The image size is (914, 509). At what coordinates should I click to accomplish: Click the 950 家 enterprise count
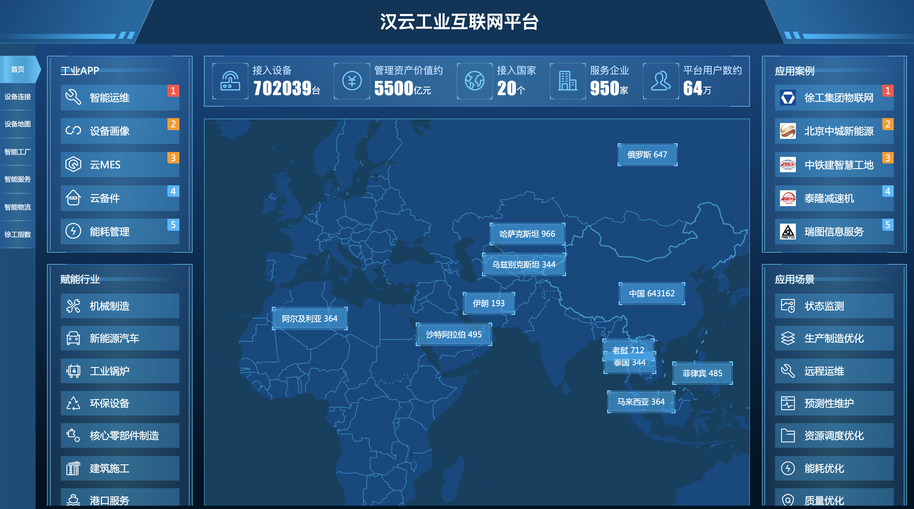click(x=609, y=88)
